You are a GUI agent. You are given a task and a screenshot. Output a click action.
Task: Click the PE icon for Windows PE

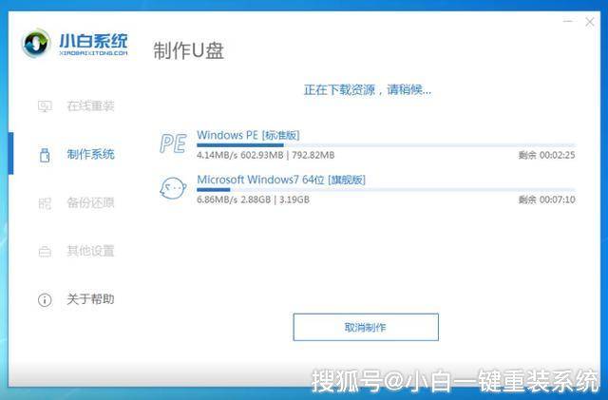pos(173,143)
